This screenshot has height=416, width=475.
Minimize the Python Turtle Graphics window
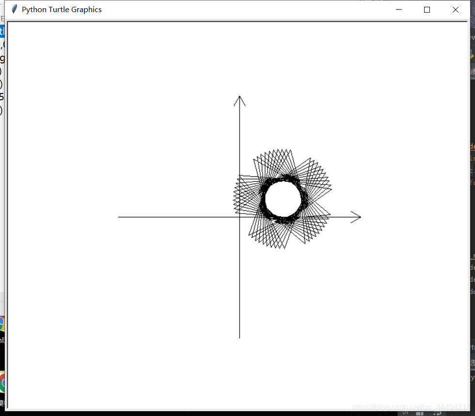point(398,10)
